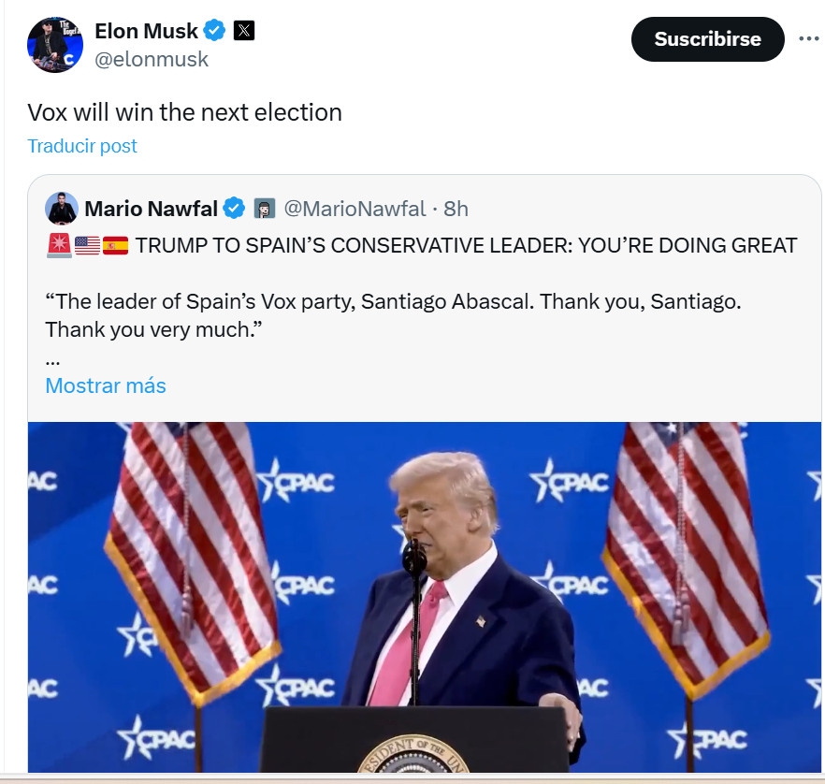Click "Traducir post" to translate the tweet
825x784 pixels.
pyautogui.click(x=82, y=146)
